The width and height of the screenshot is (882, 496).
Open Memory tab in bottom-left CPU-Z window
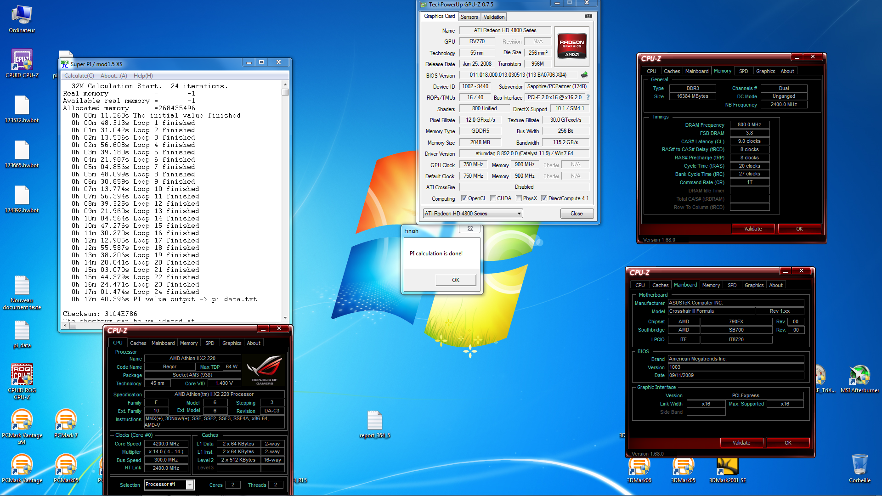coord(188,343)
